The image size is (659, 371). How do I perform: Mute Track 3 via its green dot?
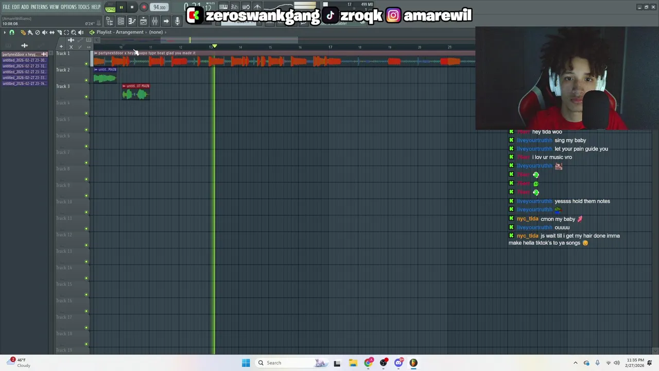[86, 97]
